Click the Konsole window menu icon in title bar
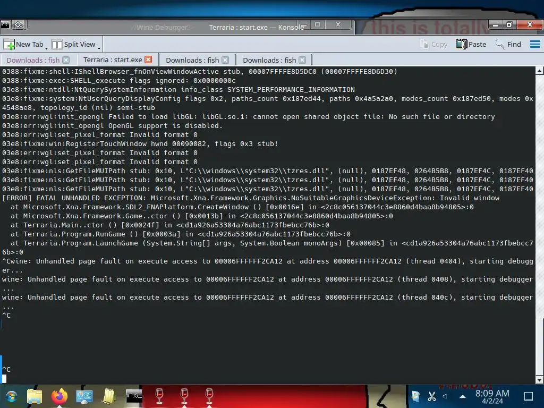544x408 pixels. click(5, 25)
